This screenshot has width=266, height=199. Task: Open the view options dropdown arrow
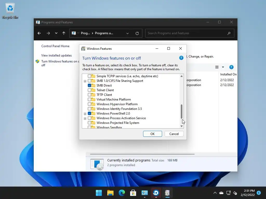223,67
